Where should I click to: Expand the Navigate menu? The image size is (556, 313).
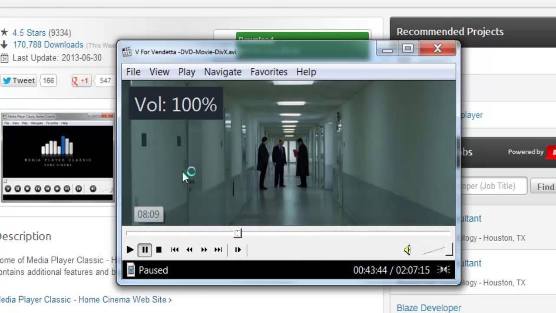[x=223, y=72]
